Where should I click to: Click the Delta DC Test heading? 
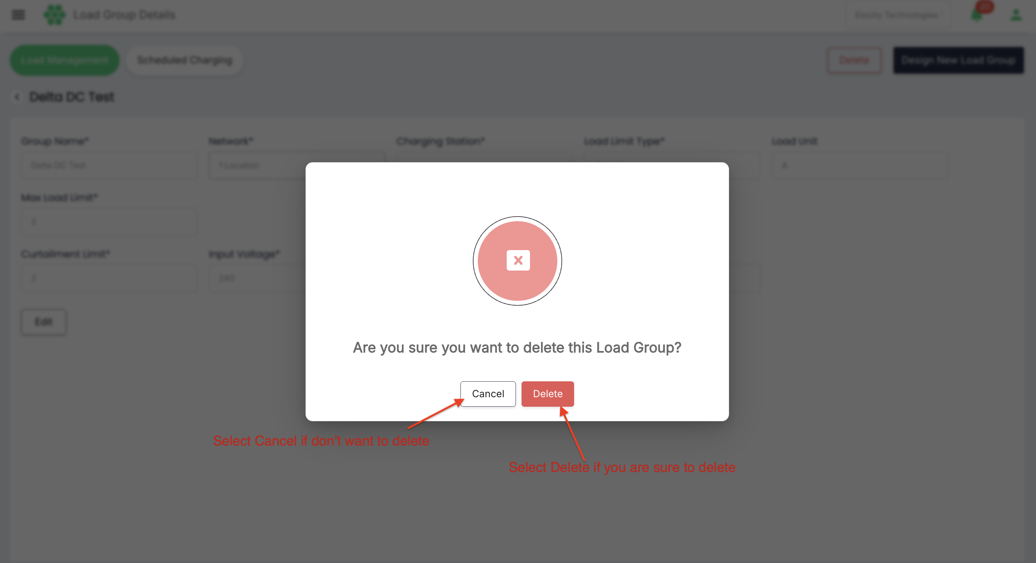pyautogui.click(x=72, y=97)
